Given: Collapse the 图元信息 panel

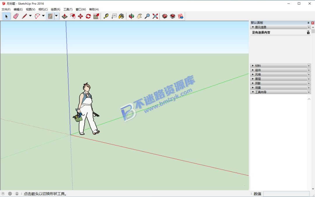Looking at the screenshot, I should [x=253, y=27].
